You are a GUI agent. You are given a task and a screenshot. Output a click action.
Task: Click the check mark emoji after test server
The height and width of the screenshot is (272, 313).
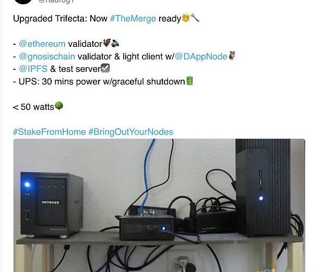[x=105, y=68]
